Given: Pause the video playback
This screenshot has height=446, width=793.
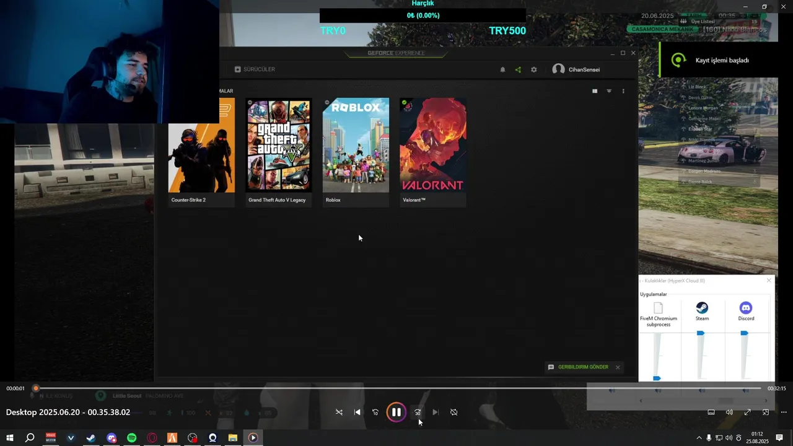Looking at the screenshot, I should click(396, 412).
